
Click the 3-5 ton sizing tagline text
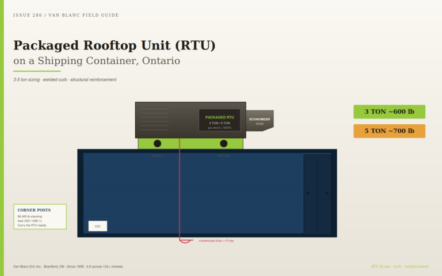click(x=64, y=80)
